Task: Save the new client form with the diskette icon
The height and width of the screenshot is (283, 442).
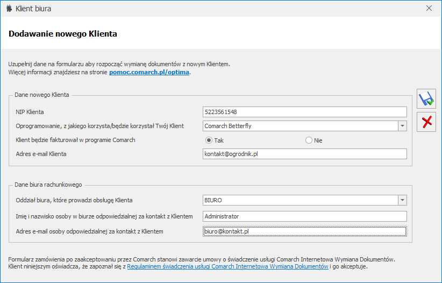Action: pos(426,99)
